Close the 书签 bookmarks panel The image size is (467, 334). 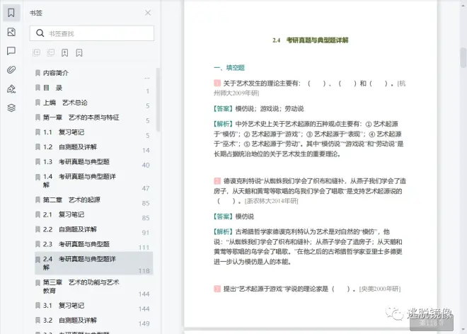click(x=147, y=13)
